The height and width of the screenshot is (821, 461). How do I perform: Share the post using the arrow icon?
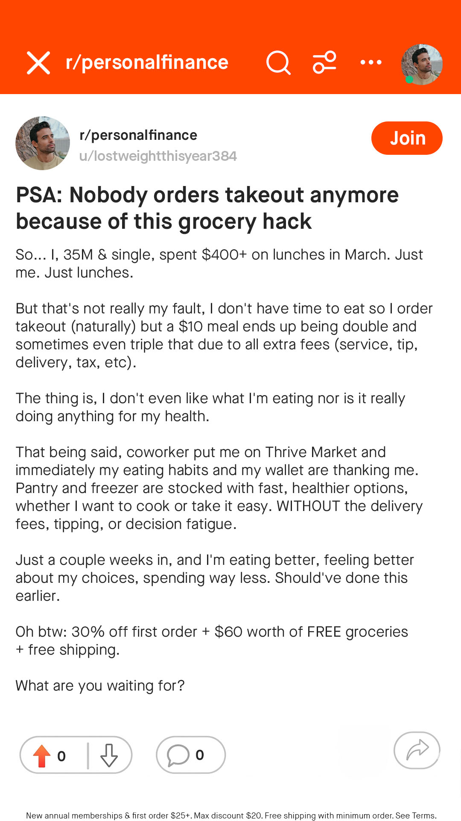point(417,750)
